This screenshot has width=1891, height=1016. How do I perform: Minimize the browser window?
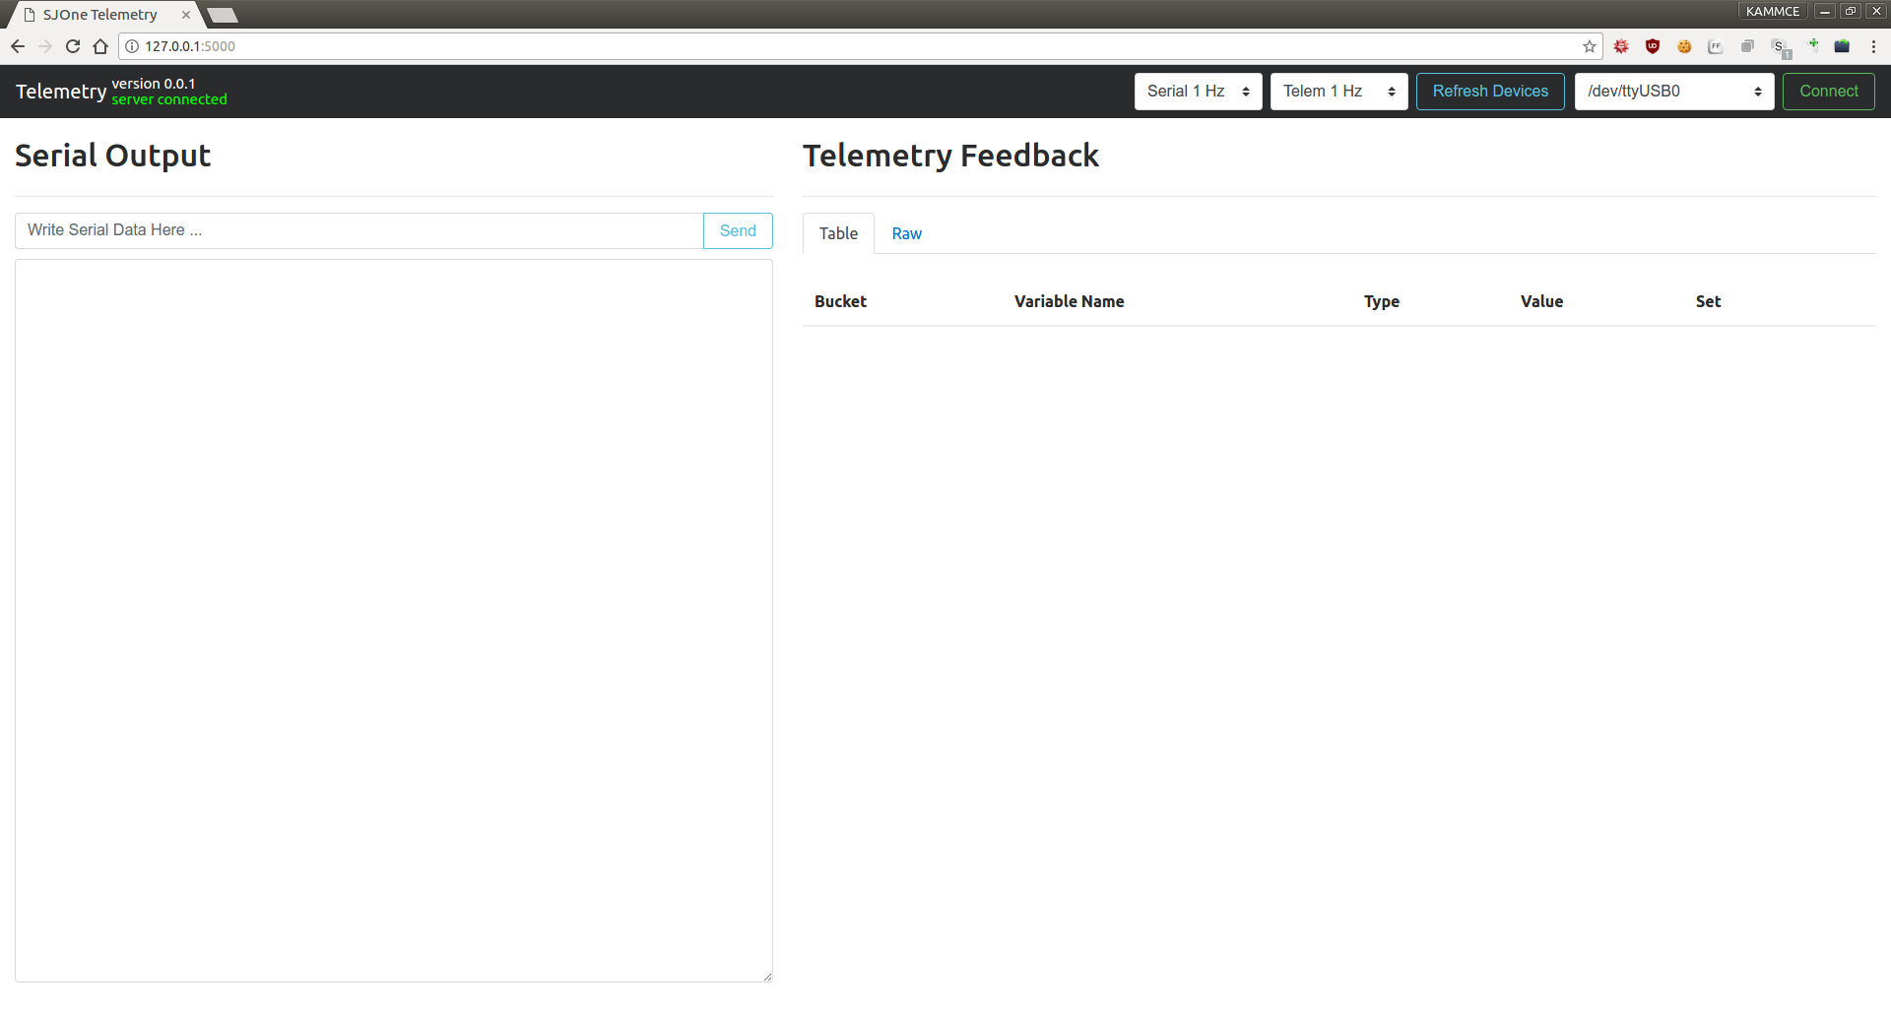pos(1825,11)
